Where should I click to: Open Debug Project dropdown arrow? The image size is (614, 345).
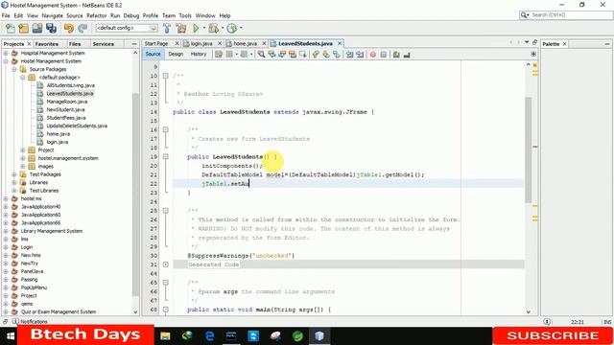(x=223, y=28)
